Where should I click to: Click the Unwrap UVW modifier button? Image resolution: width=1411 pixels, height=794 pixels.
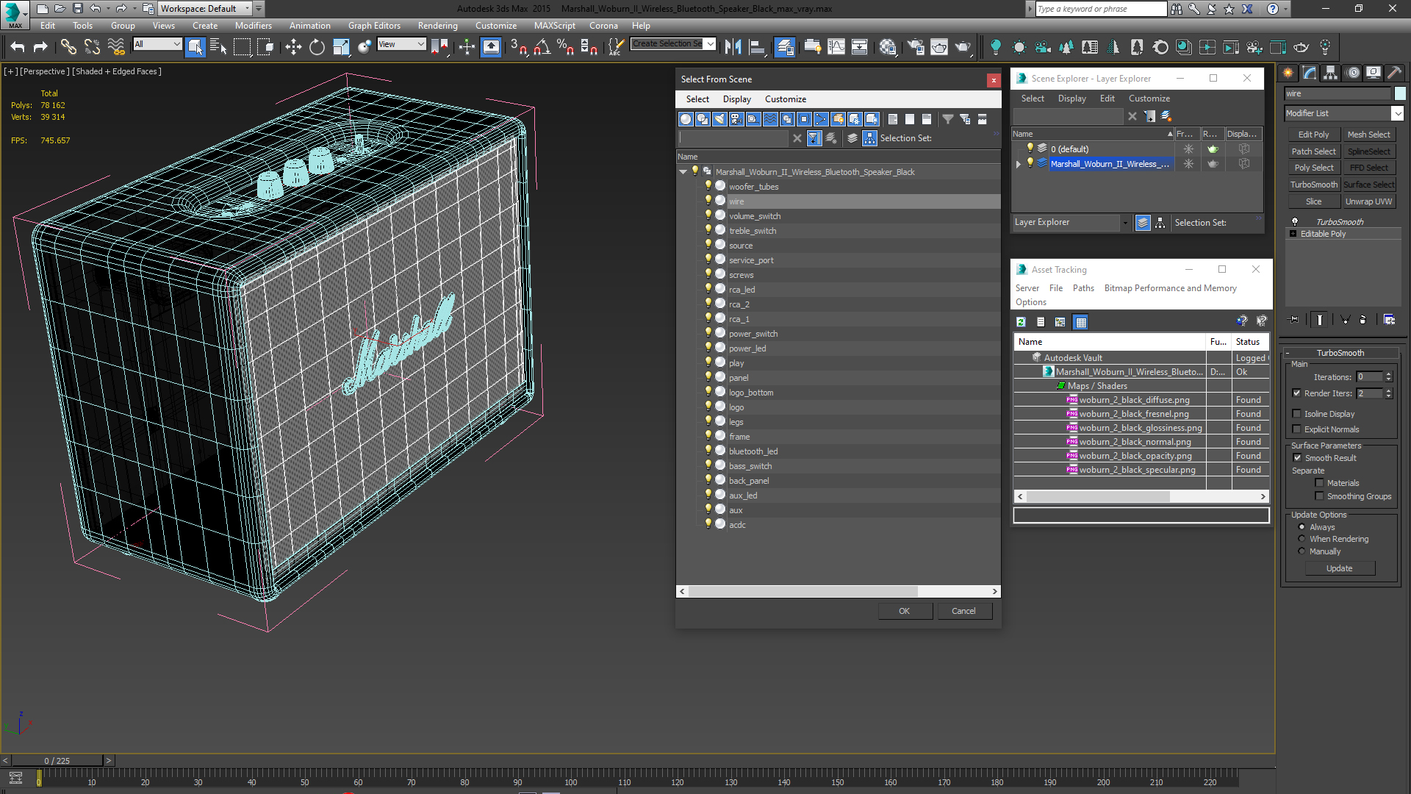tap(1368, 201)
